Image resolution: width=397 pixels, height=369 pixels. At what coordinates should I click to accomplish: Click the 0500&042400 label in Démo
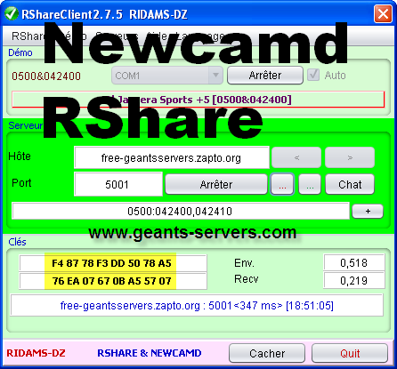(x=46, y=76)
